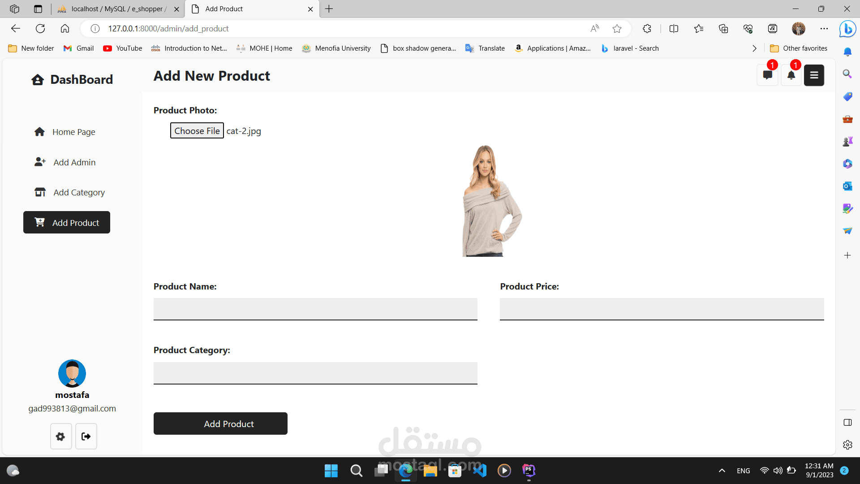Open the notifications bell icon
Screen dimensions: 860x484
791,75
